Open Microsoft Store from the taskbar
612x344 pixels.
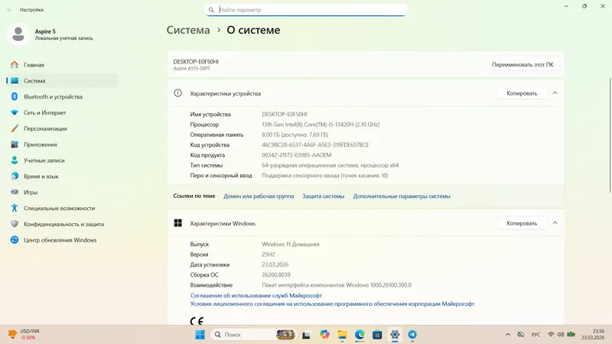(377, 335)
